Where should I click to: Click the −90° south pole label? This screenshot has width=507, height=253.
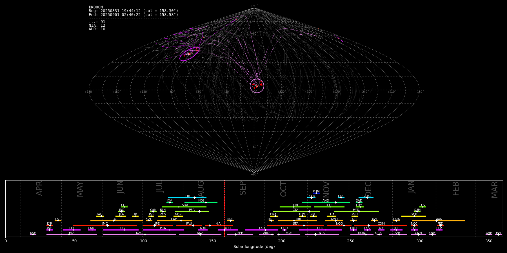(x=254, y=175)
